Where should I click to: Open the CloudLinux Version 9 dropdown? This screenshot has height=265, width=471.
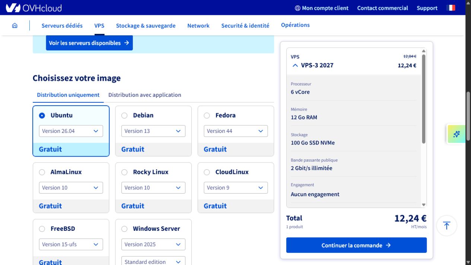click(x=236, y=188)
